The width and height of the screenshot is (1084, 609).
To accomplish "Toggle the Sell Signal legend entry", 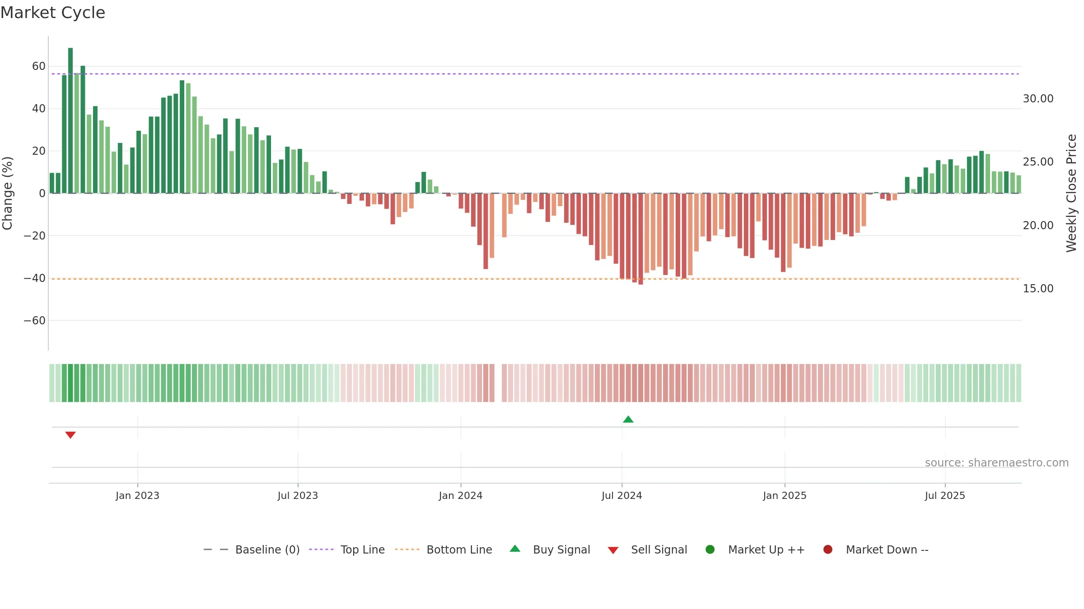I will click(647, 549).
